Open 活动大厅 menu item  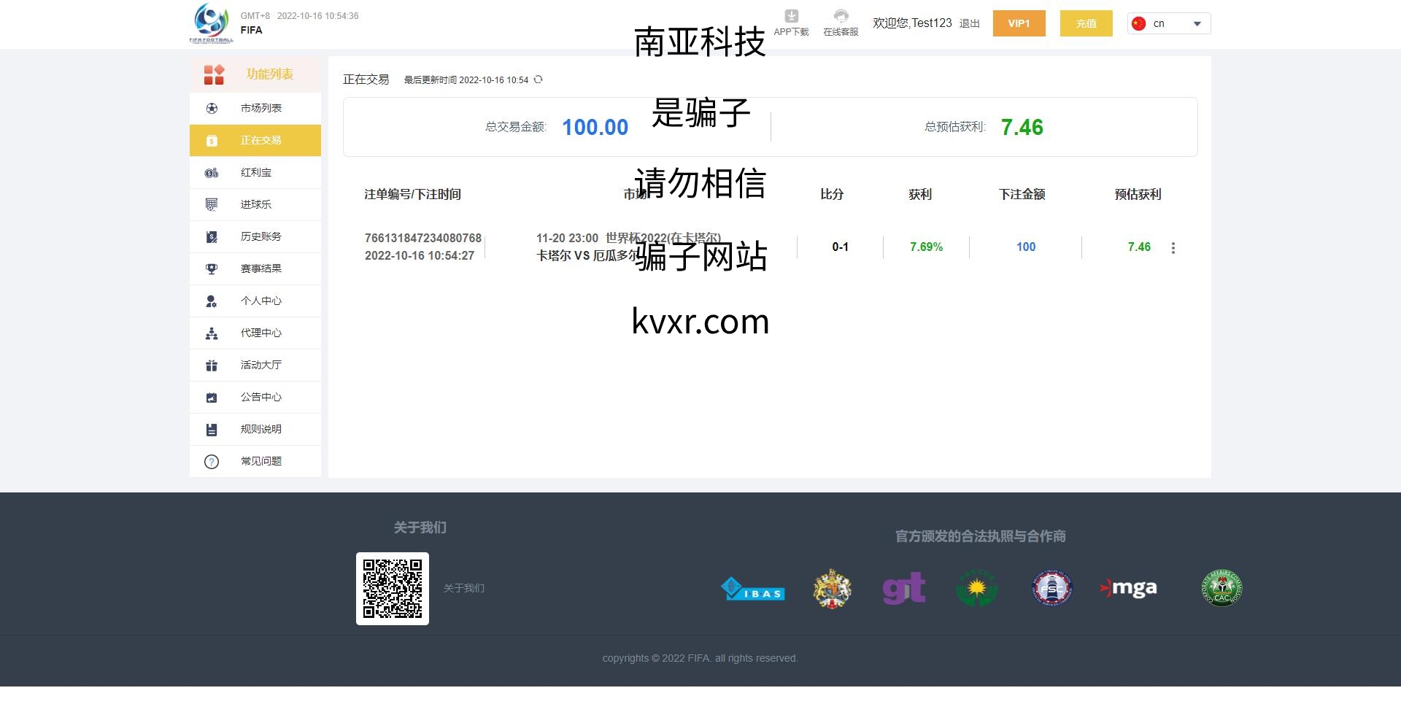pos(255,365)
